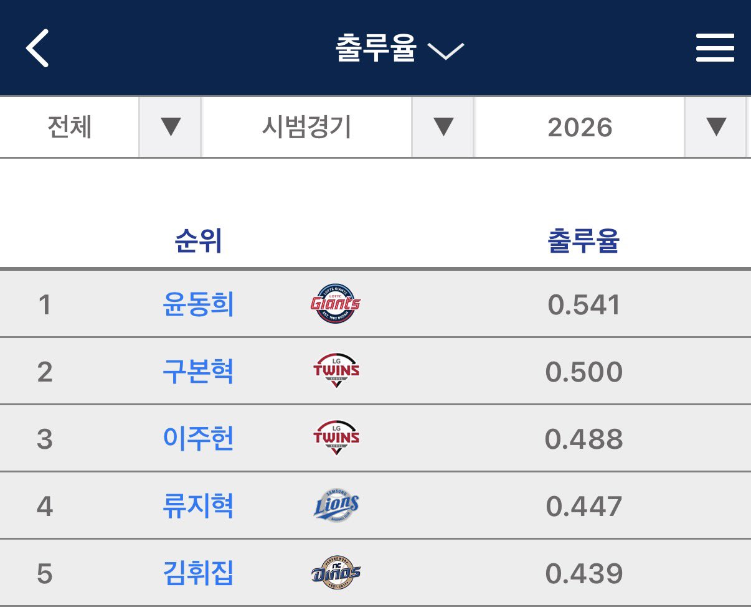Click the NC Dinos logo
The width and height of the screenshot is (751, 610).
[x=336, y=573]
